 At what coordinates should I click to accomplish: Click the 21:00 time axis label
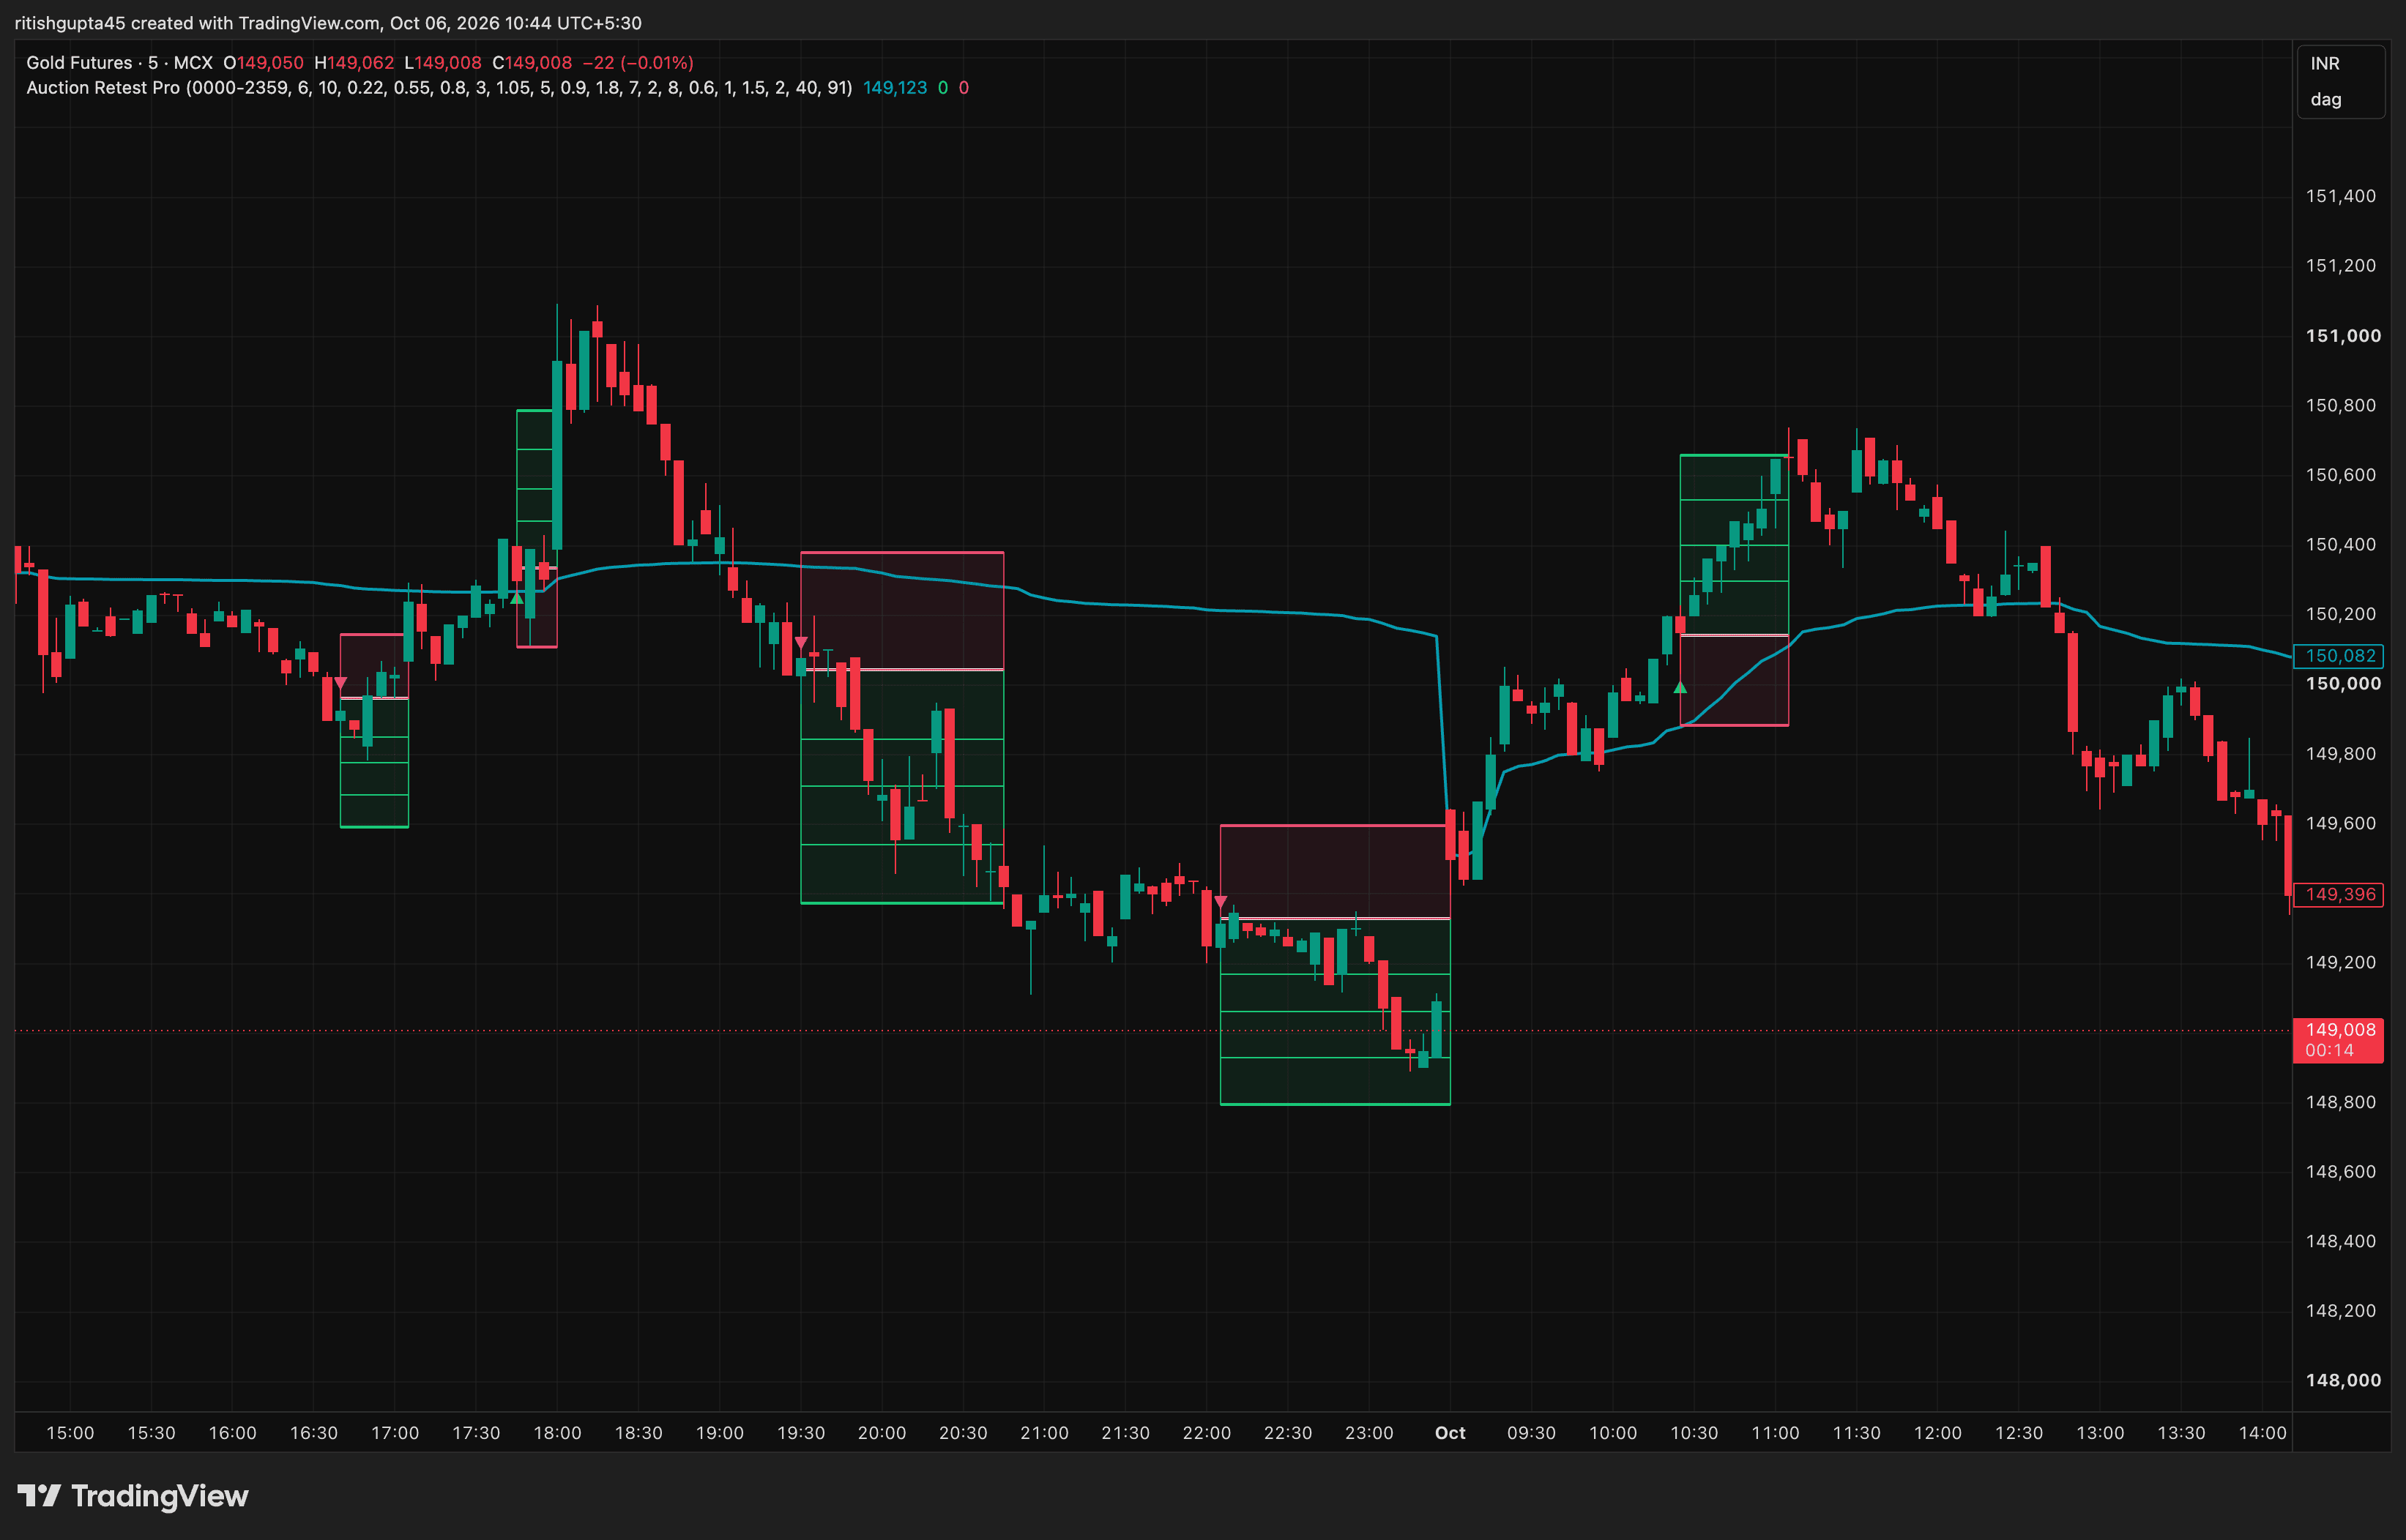point(1044,1433)
